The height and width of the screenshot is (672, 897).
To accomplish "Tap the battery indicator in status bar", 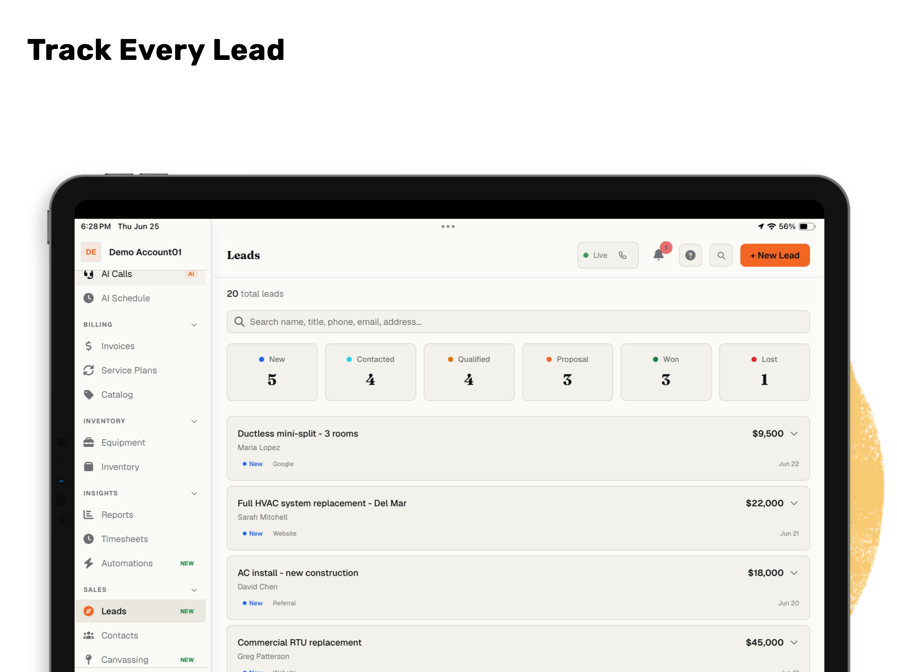I will tap(807, 226).
